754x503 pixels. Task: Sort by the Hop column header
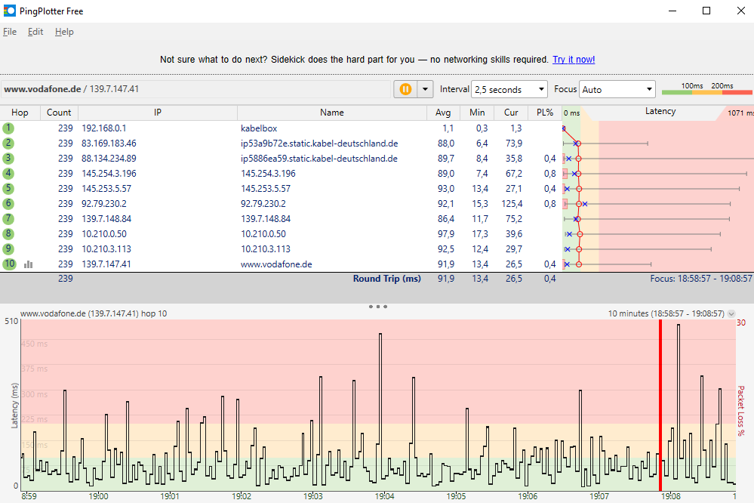(x=20, y=113)
